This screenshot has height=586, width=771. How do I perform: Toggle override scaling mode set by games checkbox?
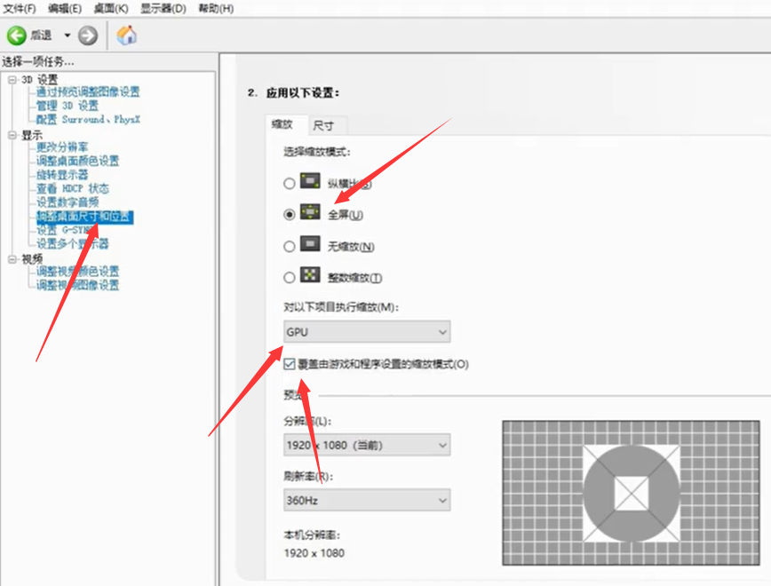pos(290,364)
